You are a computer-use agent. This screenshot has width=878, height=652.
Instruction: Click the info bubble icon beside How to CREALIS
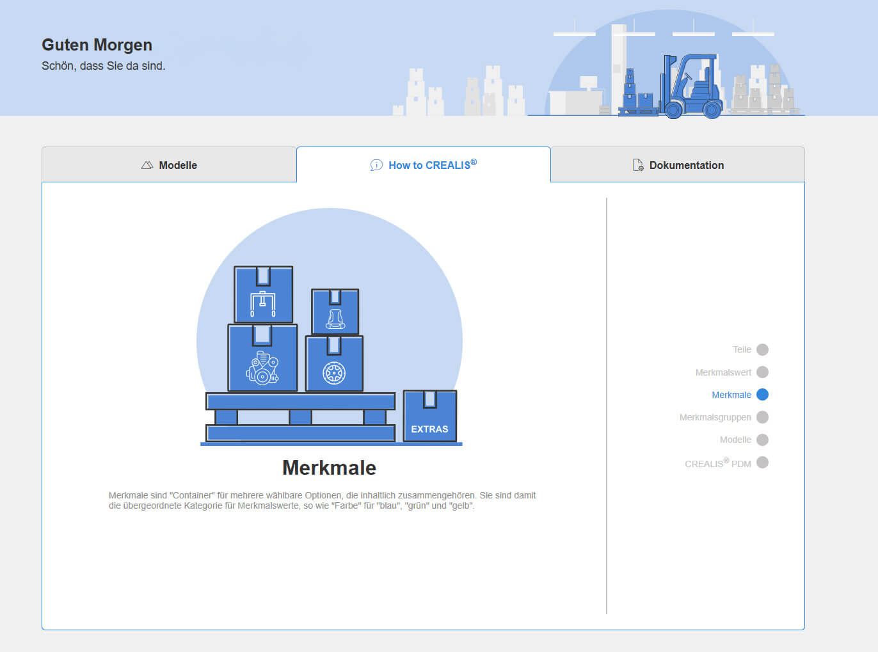pos(376,165)
